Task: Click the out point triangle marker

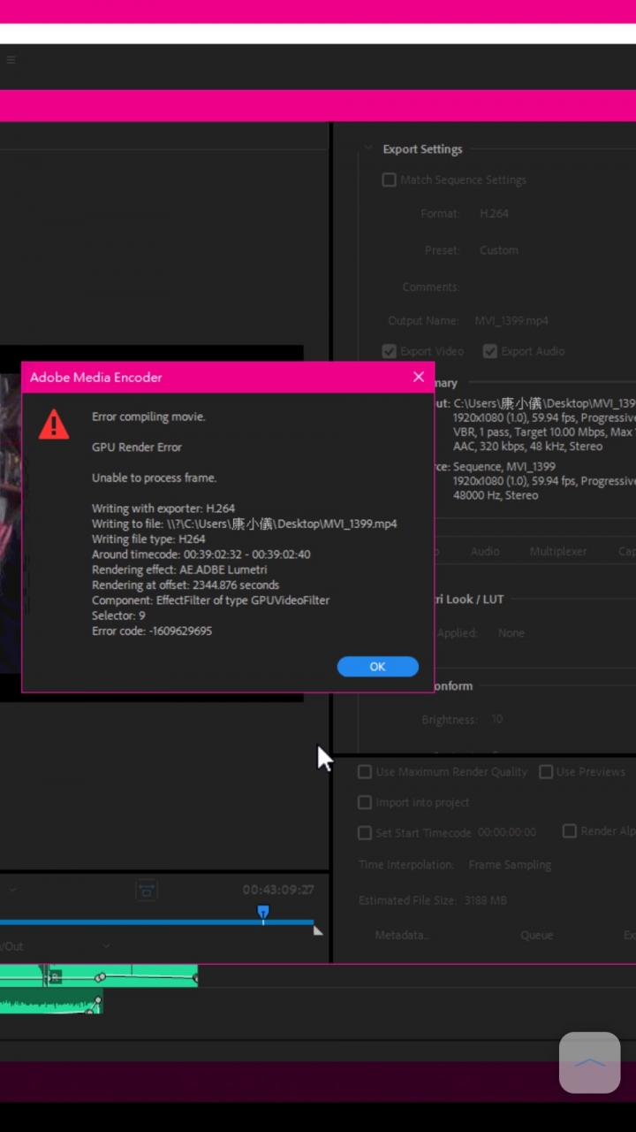Action: 318,930
